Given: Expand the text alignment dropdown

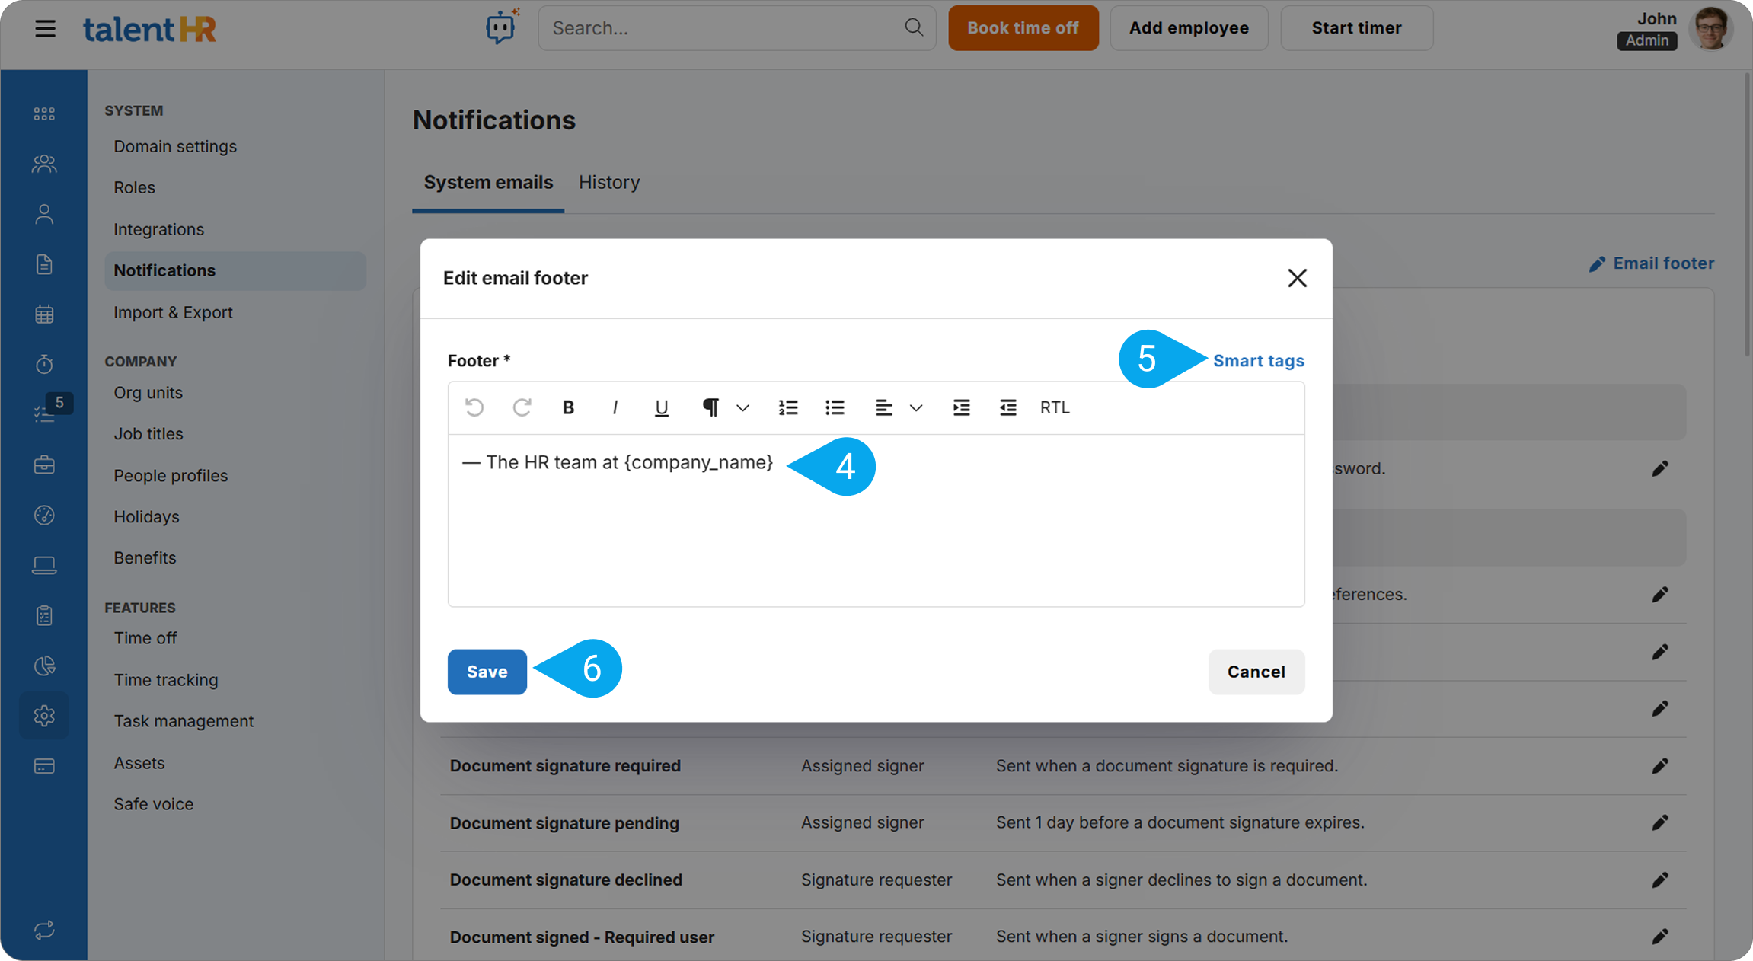Looking at the screenshot, I should coord(916,407).
